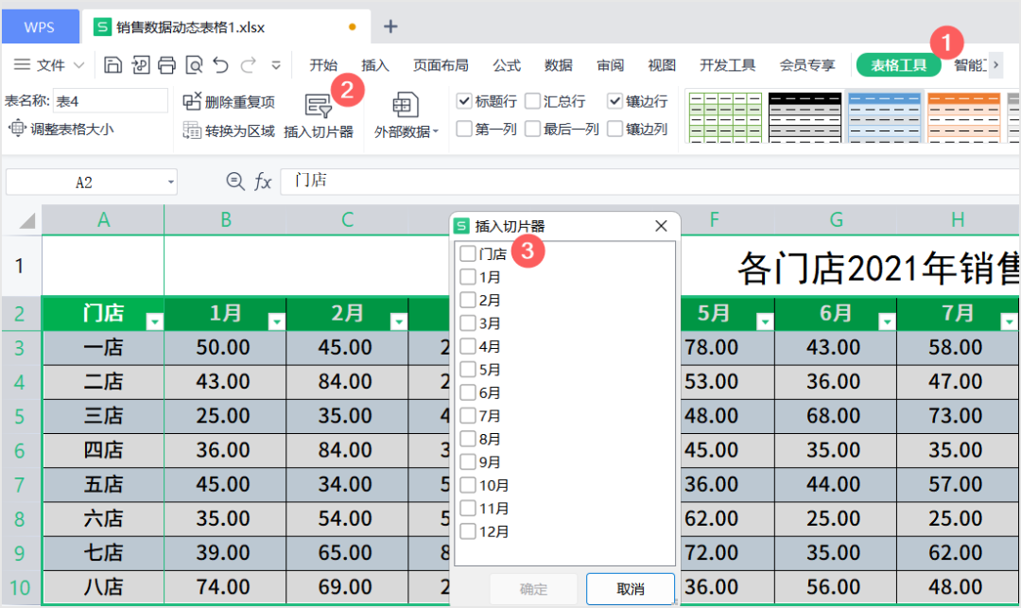Click the Undo arrow icon

pyautogui.click(x=221, y=64)
